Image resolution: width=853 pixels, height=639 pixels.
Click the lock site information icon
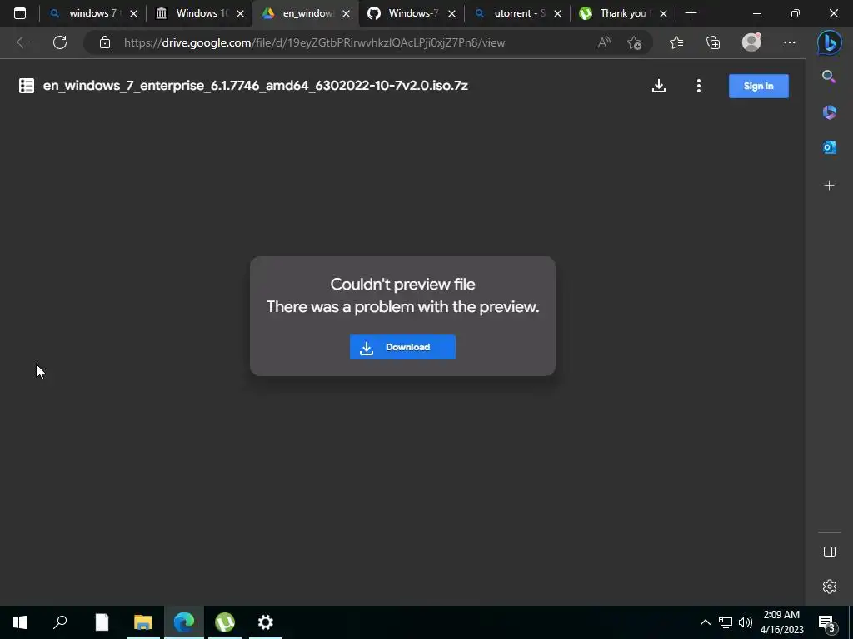click(105, 42)
